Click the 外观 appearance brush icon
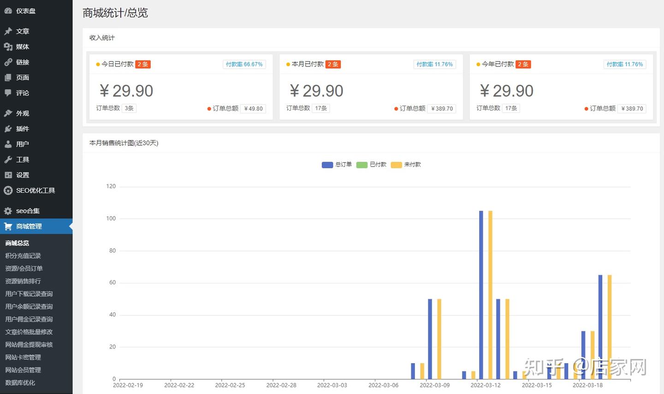The image size is (664, 394). coord(8,113)
